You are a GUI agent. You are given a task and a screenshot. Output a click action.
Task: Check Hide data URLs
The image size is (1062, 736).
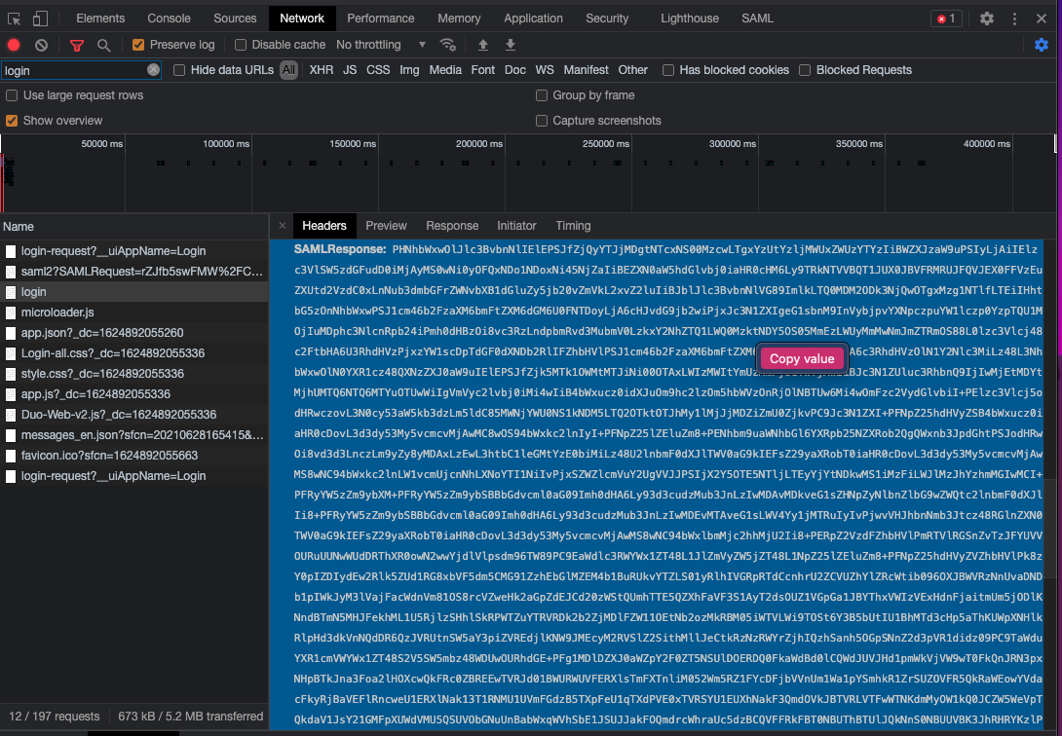click(179, 69)
